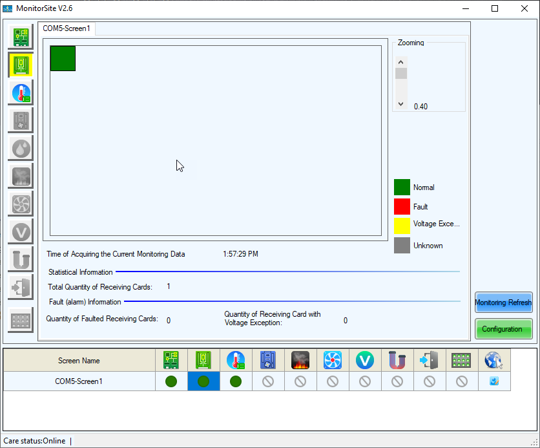Click the down arrow in the Zooming panel
This screenshot has height=448, width=540.
point(400,103)
